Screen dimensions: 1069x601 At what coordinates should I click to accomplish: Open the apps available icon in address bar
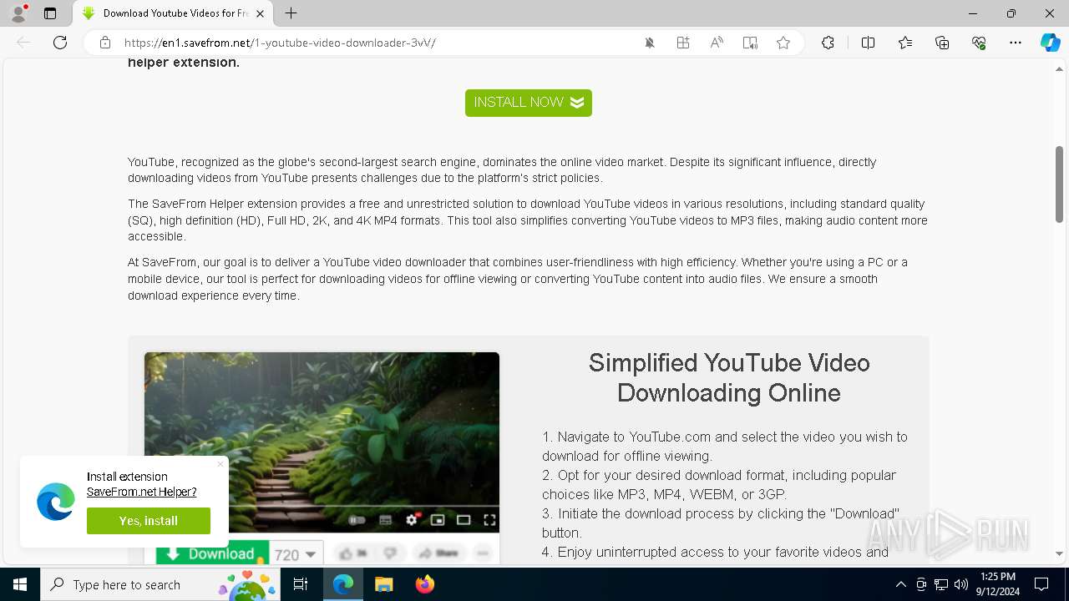(x=683, y=43)
